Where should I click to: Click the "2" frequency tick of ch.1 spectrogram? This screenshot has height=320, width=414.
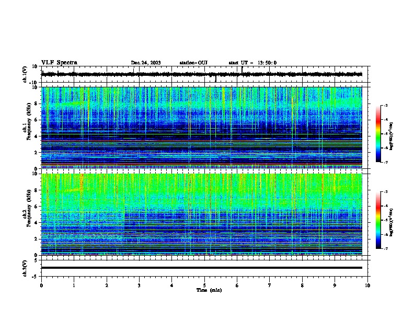36,153
